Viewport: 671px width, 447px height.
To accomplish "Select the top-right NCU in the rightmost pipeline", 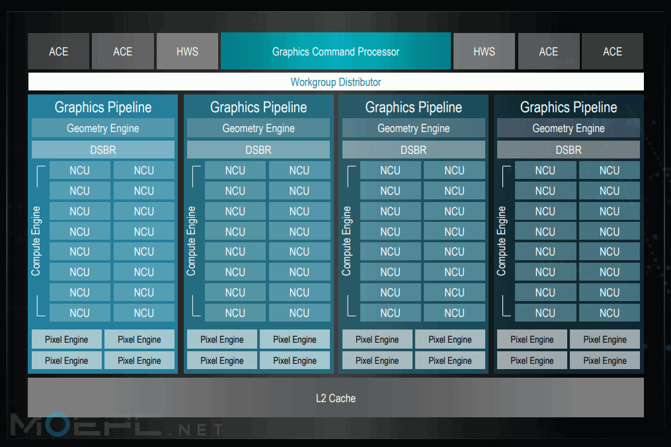I will coord(610,170).
